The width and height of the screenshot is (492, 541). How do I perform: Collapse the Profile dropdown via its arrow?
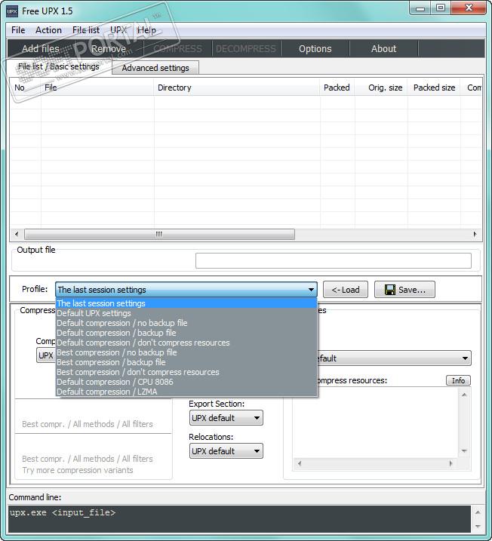(311, 290)
